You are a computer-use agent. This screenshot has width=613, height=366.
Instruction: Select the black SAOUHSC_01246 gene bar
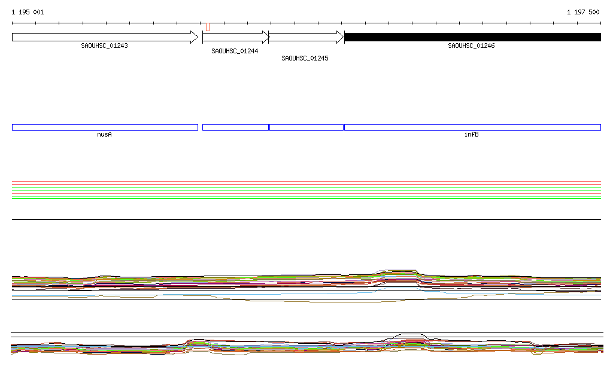472,37
